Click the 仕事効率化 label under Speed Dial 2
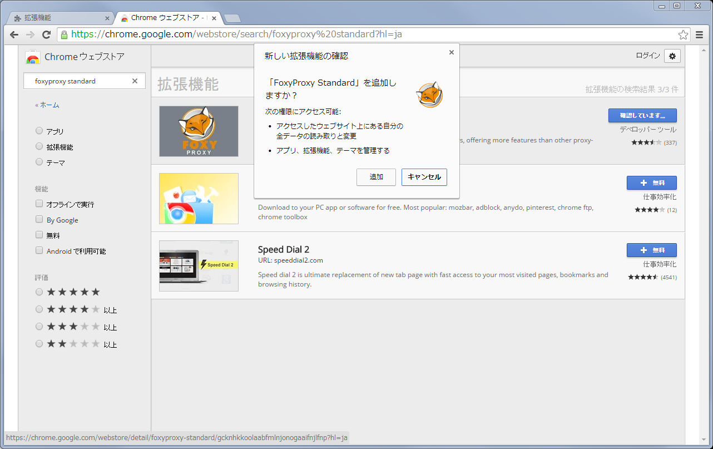The width and height of the screenshot is (713, 449). click(x=660, y=264)
